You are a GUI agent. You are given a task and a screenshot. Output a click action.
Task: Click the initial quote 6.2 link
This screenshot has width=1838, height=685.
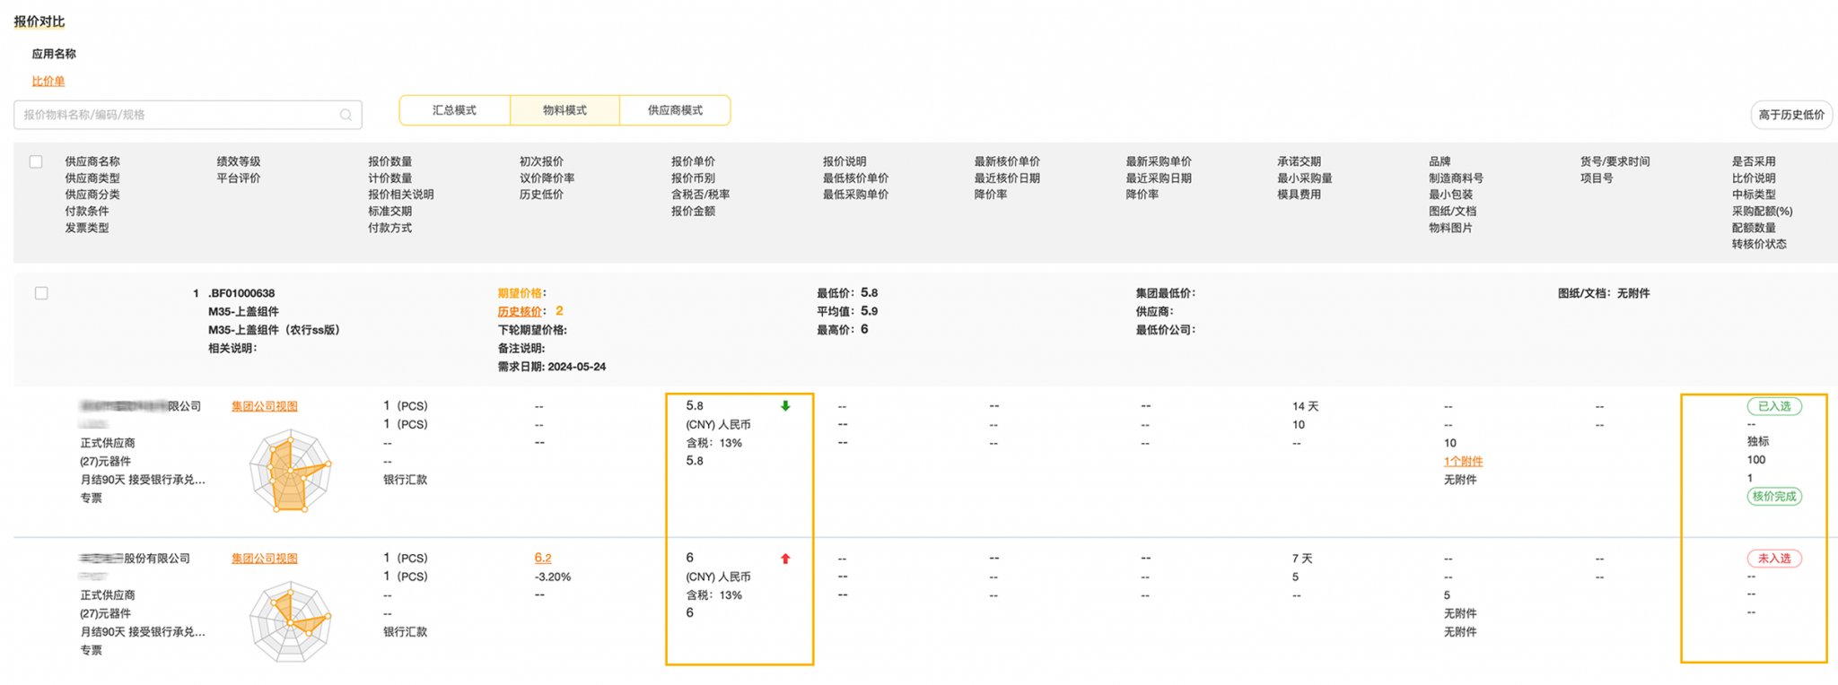click(x=543, y=558)
